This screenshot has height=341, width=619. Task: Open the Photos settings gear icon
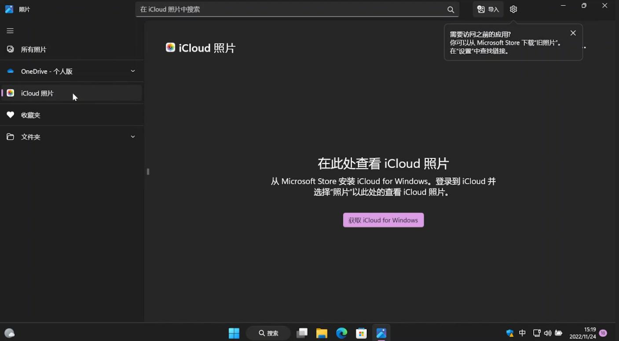[x=513, y=9]
